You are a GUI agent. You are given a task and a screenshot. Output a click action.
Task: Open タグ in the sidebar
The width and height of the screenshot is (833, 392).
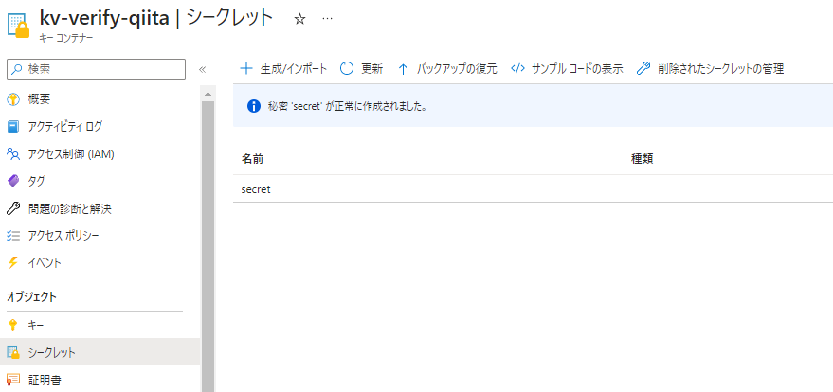[36, 182]
